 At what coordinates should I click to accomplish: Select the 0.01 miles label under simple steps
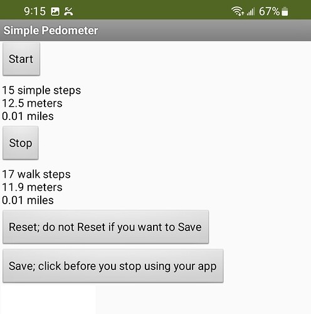(x=28, y=116)
